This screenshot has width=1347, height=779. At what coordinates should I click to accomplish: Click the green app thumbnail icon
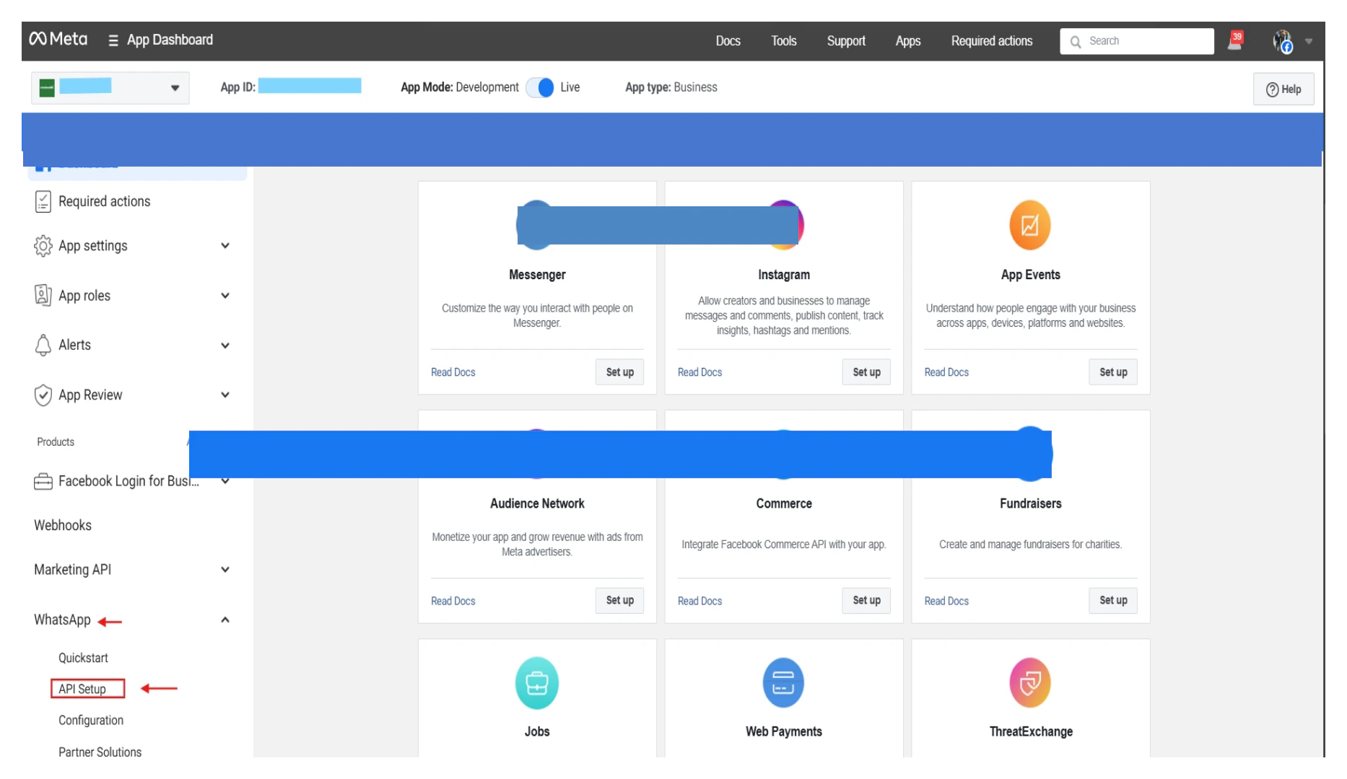(x=47, y=88)
